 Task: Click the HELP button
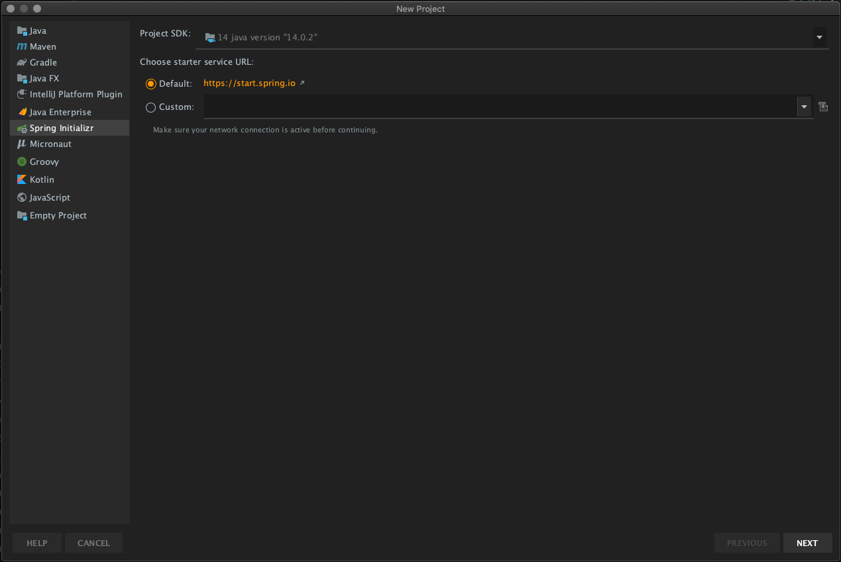click(x=37, y=543)
